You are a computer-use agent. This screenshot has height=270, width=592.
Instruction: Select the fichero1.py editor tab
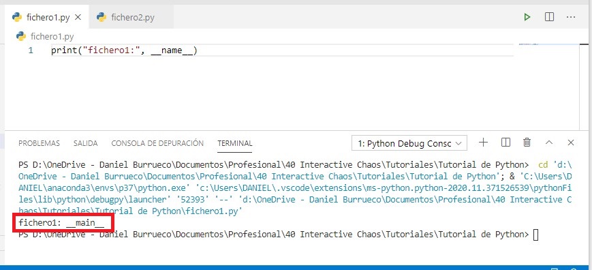pos(47,17)
